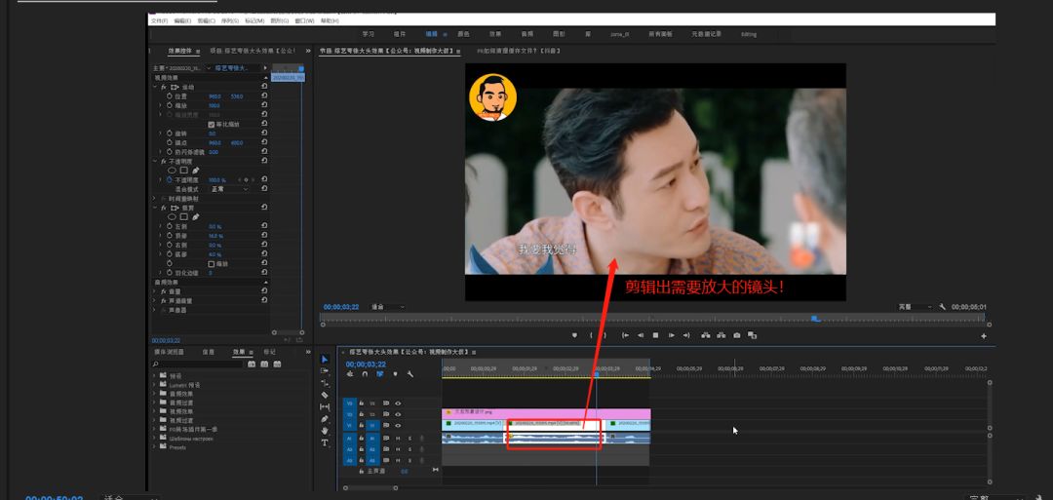Go to Out point
The height and width of the screenshot is (500, 1053).
686,335
